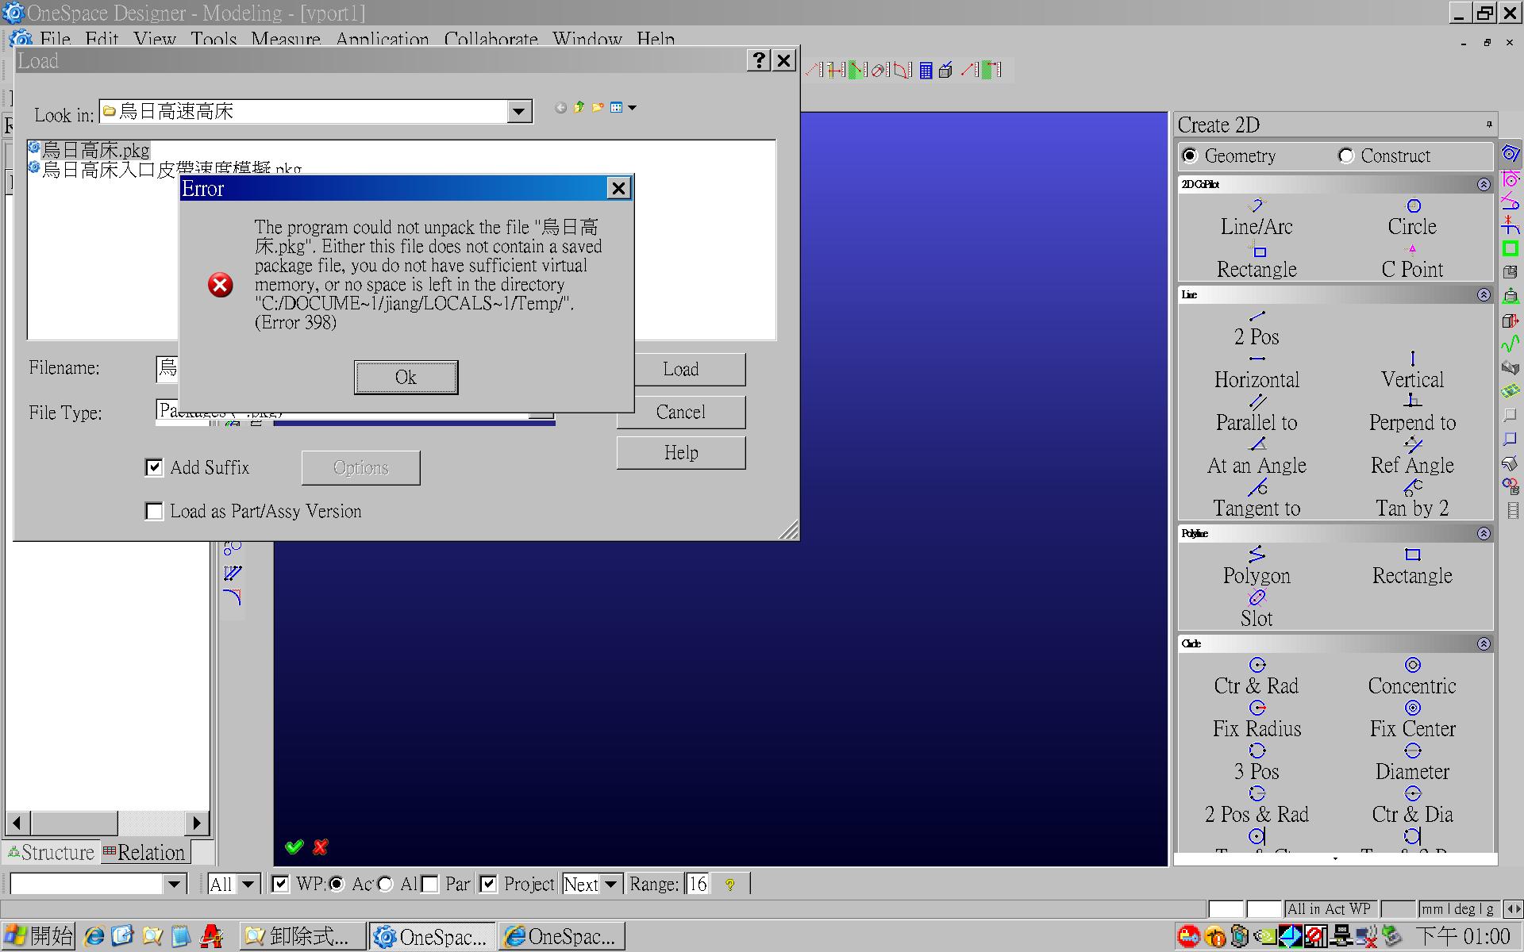The width and height of the screenshot is (1524, 952).
Task: Switch to the Structure tab
Action: click(x=51, y=853)
